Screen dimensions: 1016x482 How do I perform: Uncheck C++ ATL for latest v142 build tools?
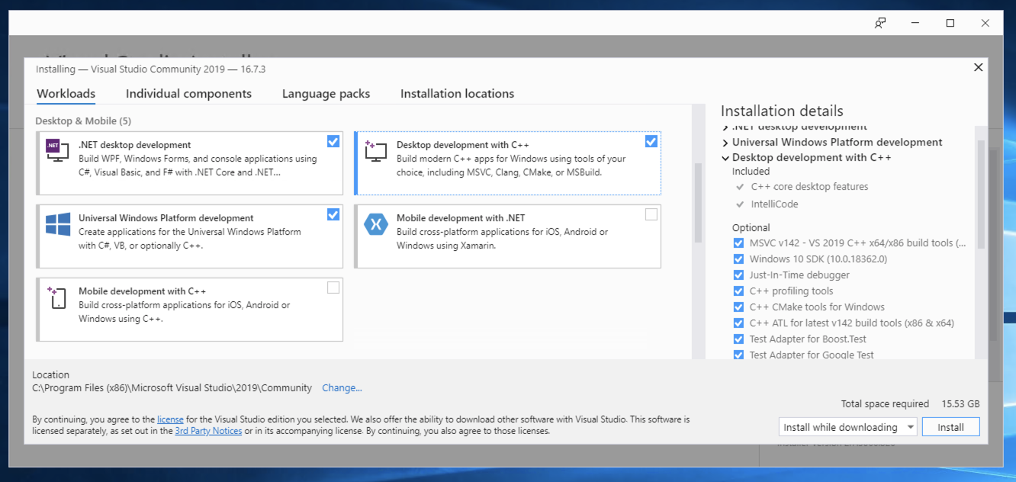click(x=738, y=323)
